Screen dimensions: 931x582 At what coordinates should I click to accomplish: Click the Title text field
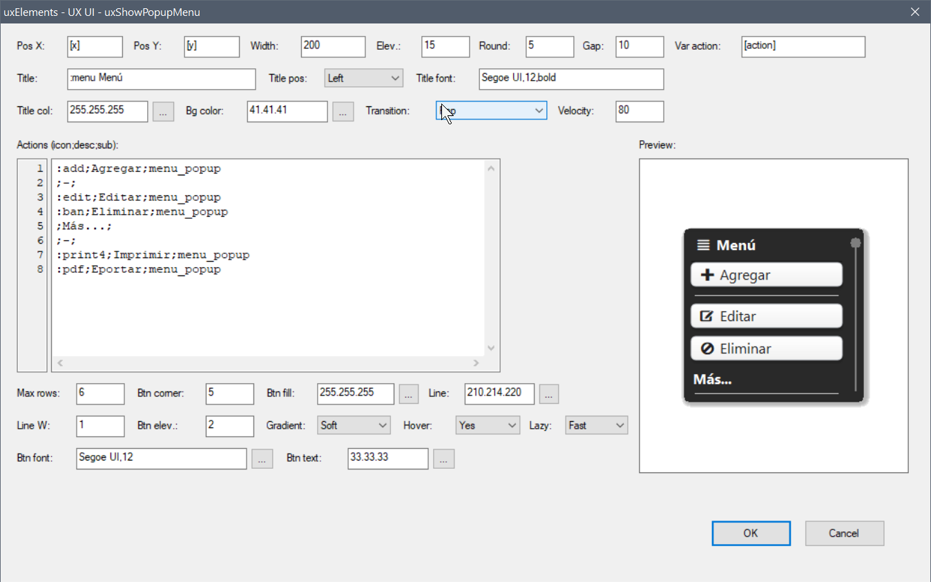click(162, 79)
